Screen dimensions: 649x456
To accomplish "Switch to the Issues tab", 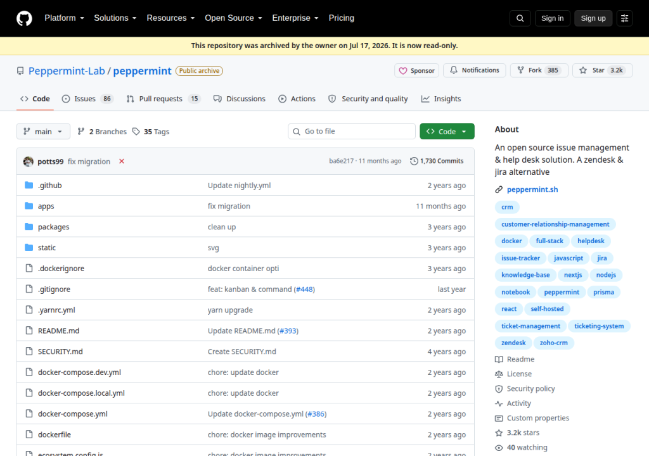I will [x=87, y=99].
